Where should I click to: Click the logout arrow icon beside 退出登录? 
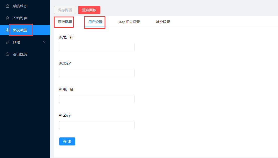[7, 54]
